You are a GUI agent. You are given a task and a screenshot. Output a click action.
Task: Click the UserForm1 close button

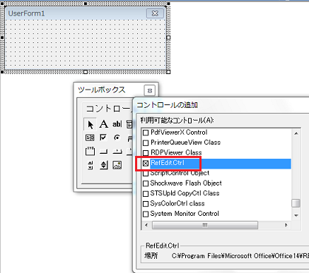155,13
